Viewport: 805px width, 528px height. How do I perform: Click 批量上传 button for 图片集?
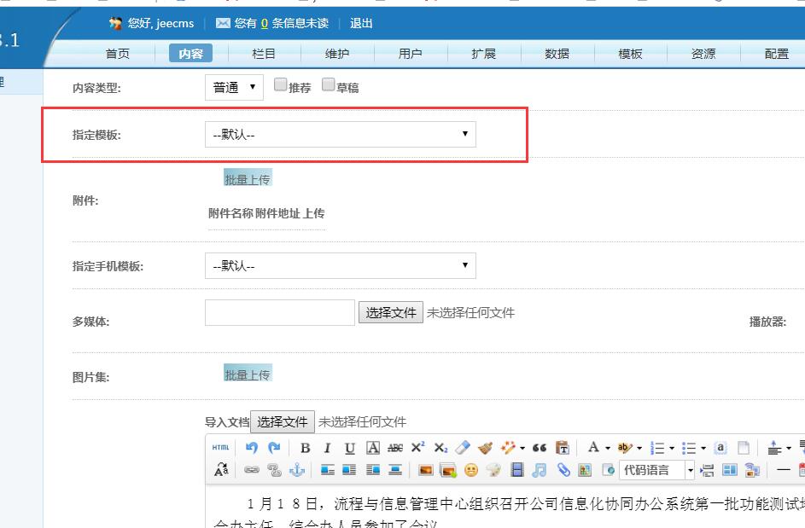point(248,374)
